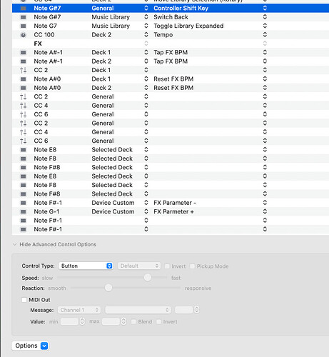
Task: Click the button icon of the highlighted Note G#7 row
Action: [24, 9]
